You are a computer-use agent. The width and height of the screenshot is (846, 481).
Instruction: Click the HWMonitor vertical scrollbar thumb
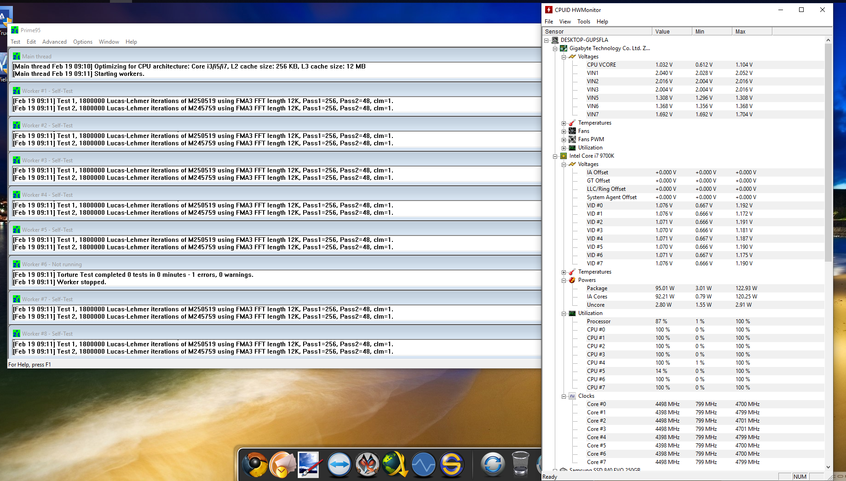point(828,153)
